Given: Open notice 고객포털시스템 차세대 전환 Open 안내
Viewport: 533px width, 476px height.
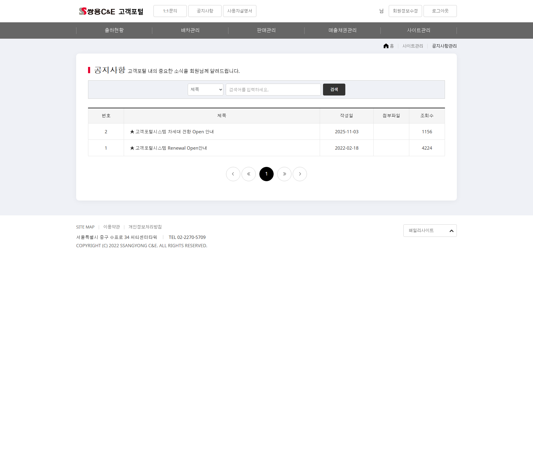Looking at the screenshot, I should 172,132.
